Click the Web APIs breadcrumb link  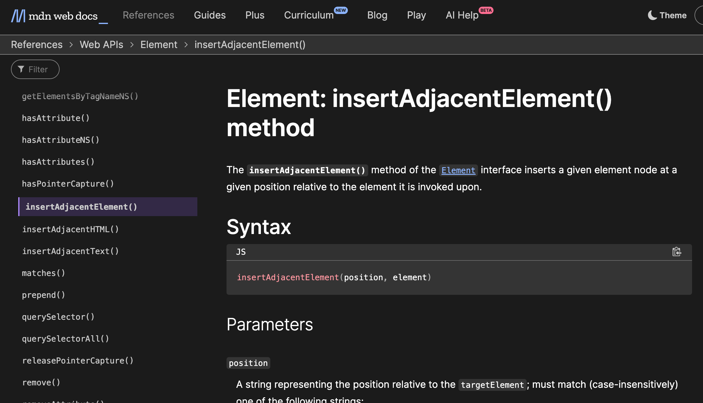coord(101,45)
